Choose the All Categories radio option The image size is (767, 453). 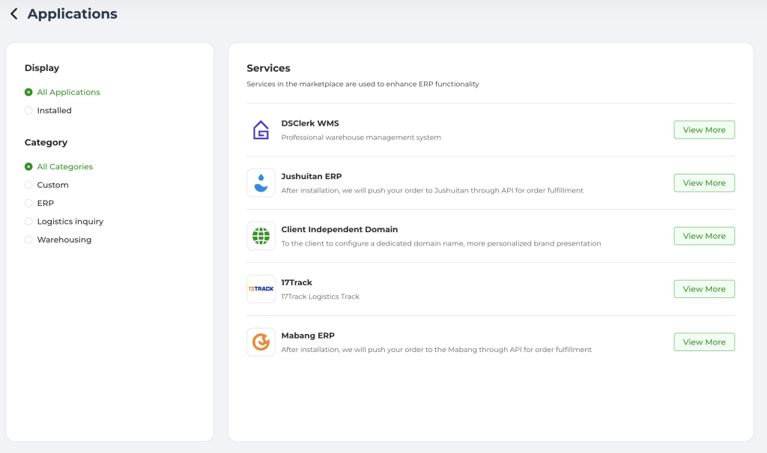tap(29, 167)
